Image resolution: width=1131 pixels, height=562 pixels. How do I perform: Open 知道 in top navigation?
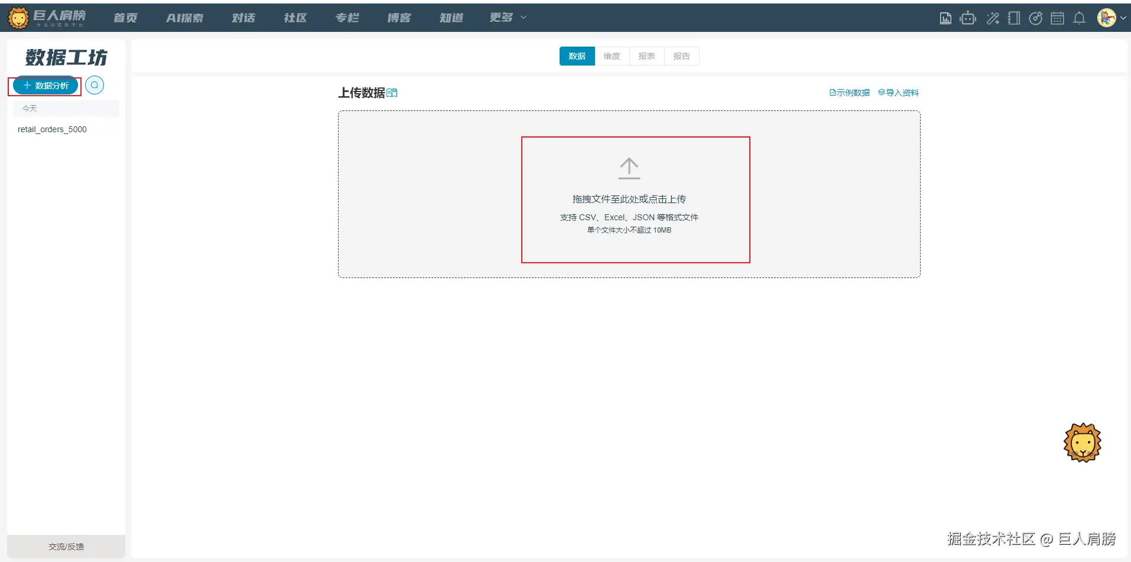tap(451, 18)
